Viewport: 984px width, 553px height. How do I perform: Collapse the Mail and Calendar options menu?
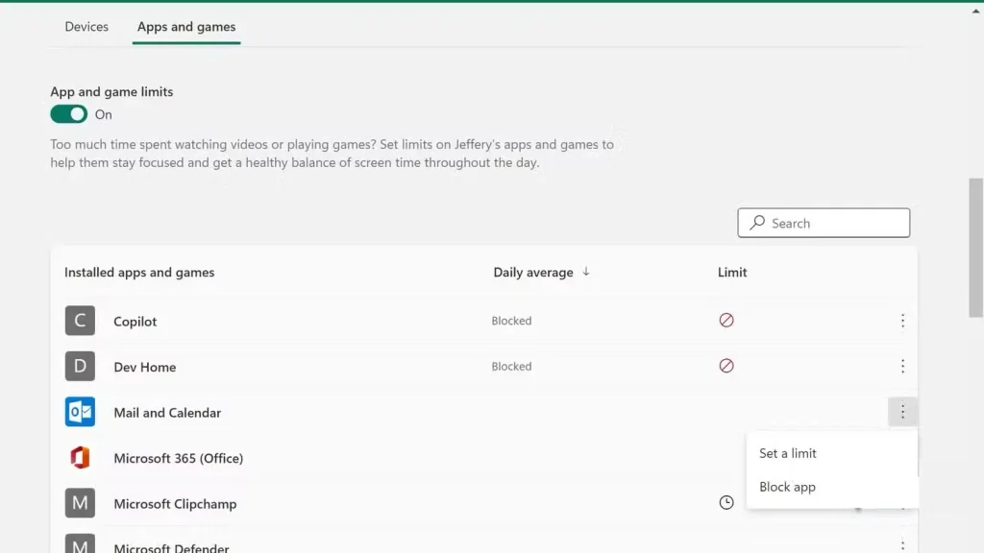pos(902,412)
